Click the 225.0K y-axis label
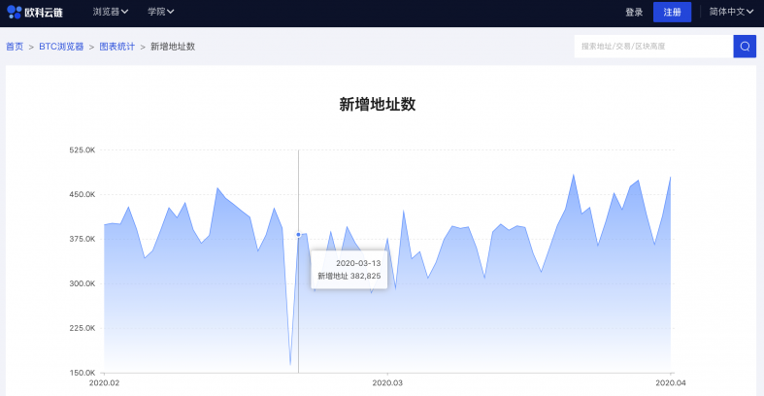This screenshot has width=764, height=396. click(x=83, y=328)
